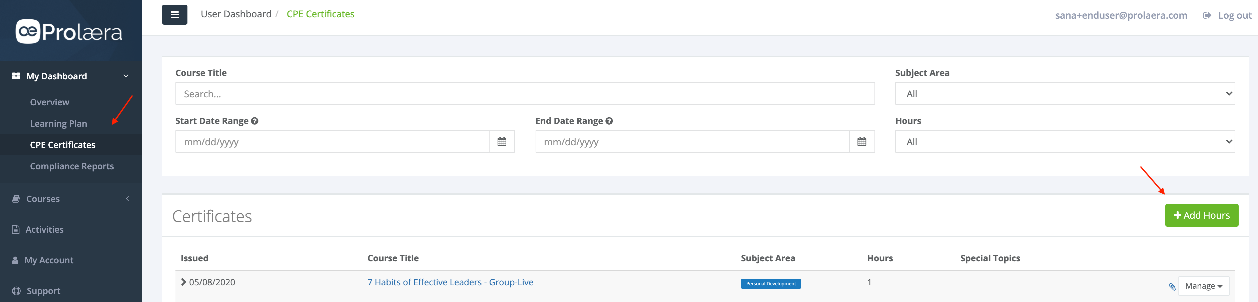
Task: Open the End Date Range calendar picker
Action: pos(861,141)
